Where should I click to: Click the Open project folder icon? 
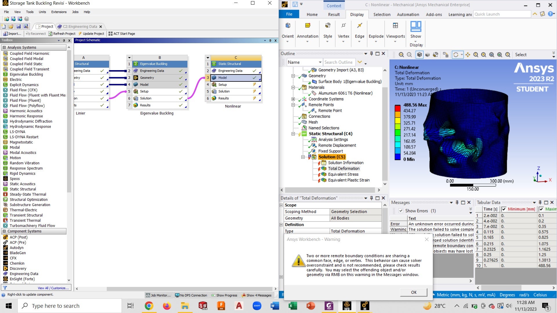tap(11, 26)
